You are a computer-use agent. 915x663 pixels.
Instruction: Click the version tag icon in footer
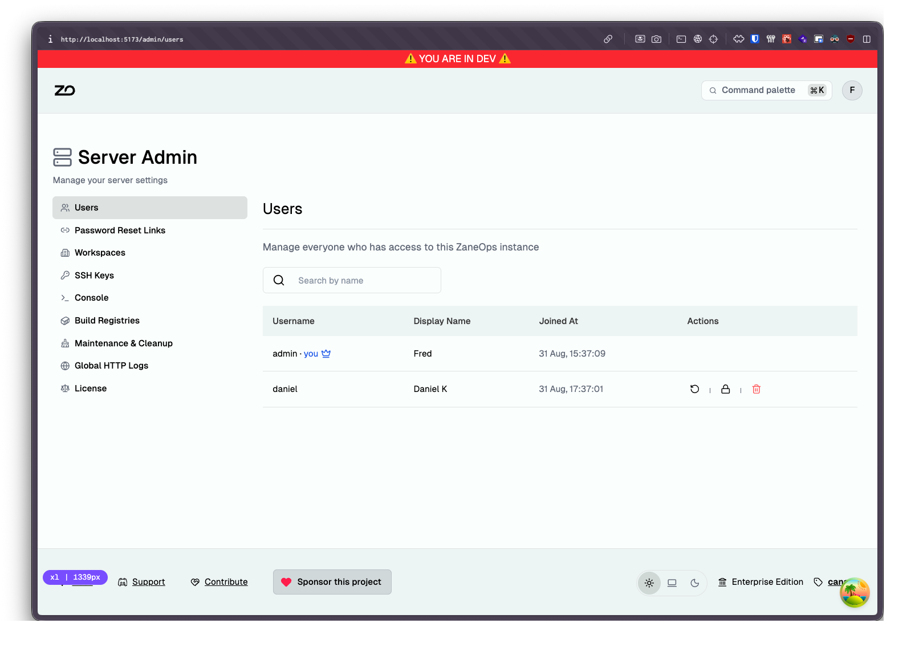pos(818,582)
